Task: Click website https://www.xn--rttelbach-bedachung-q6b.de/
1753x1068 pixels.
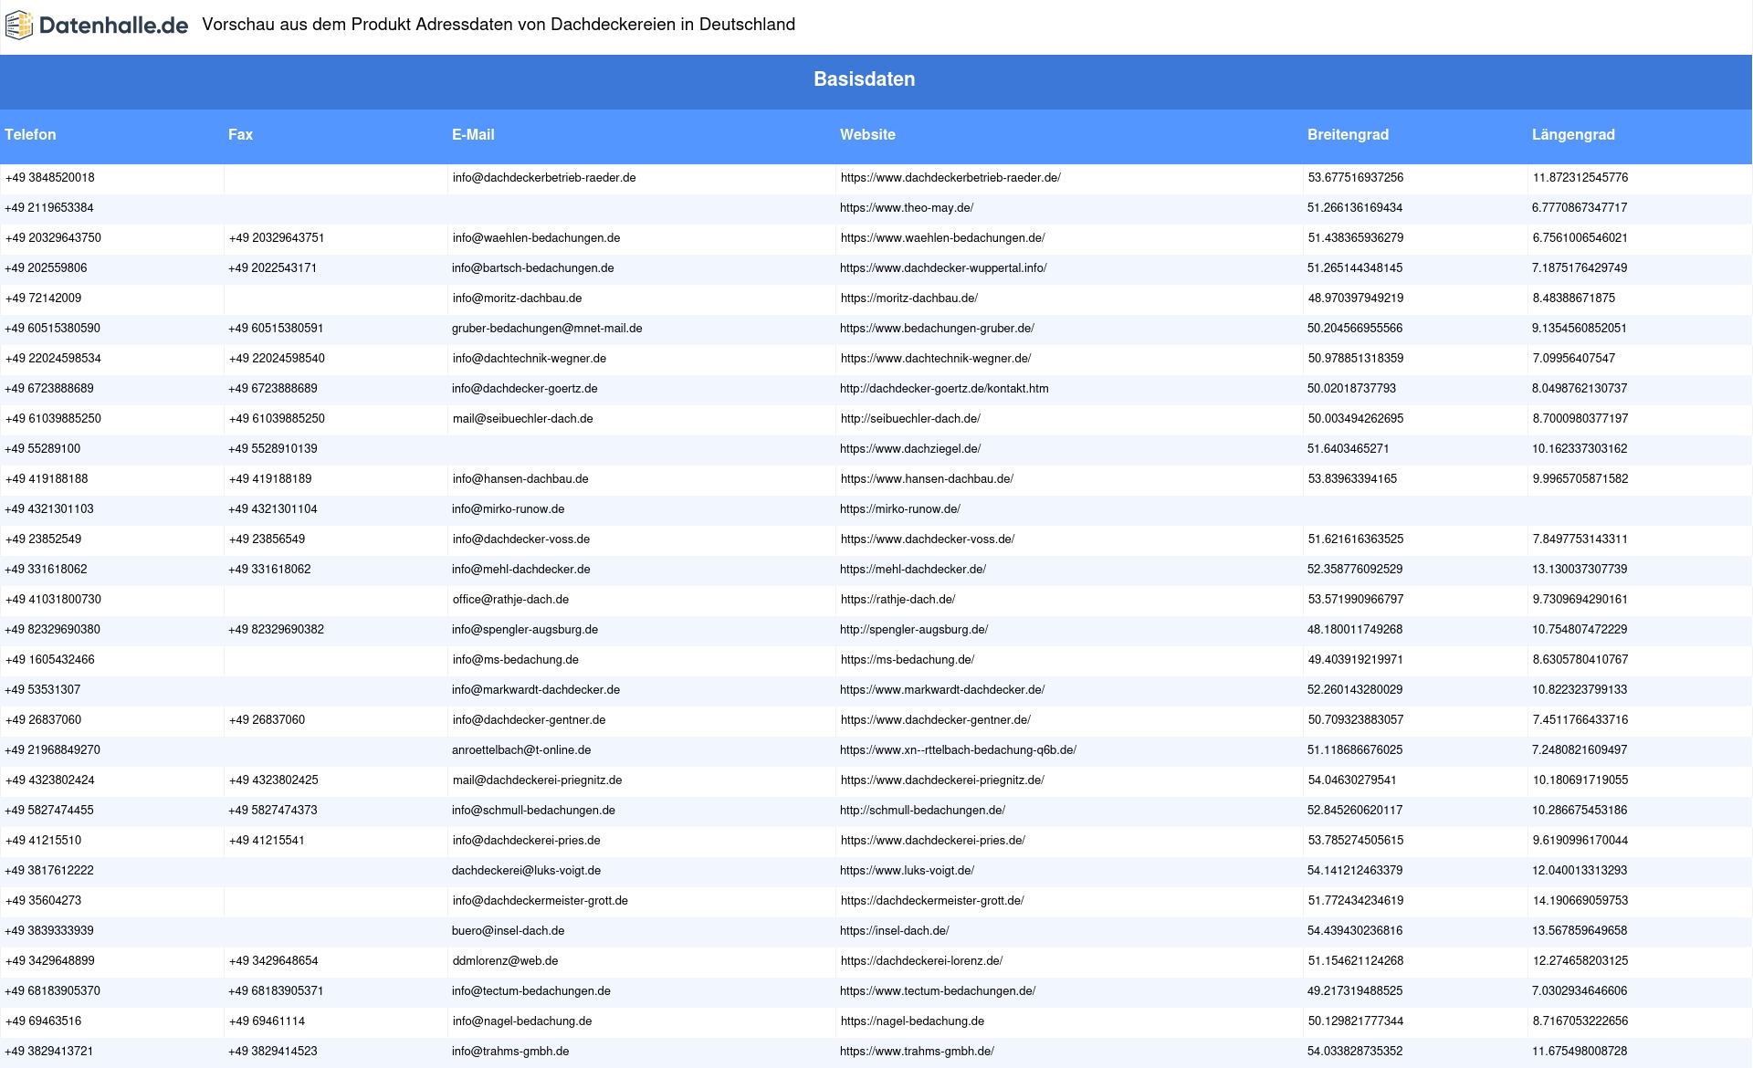Action: pos(958,750)
